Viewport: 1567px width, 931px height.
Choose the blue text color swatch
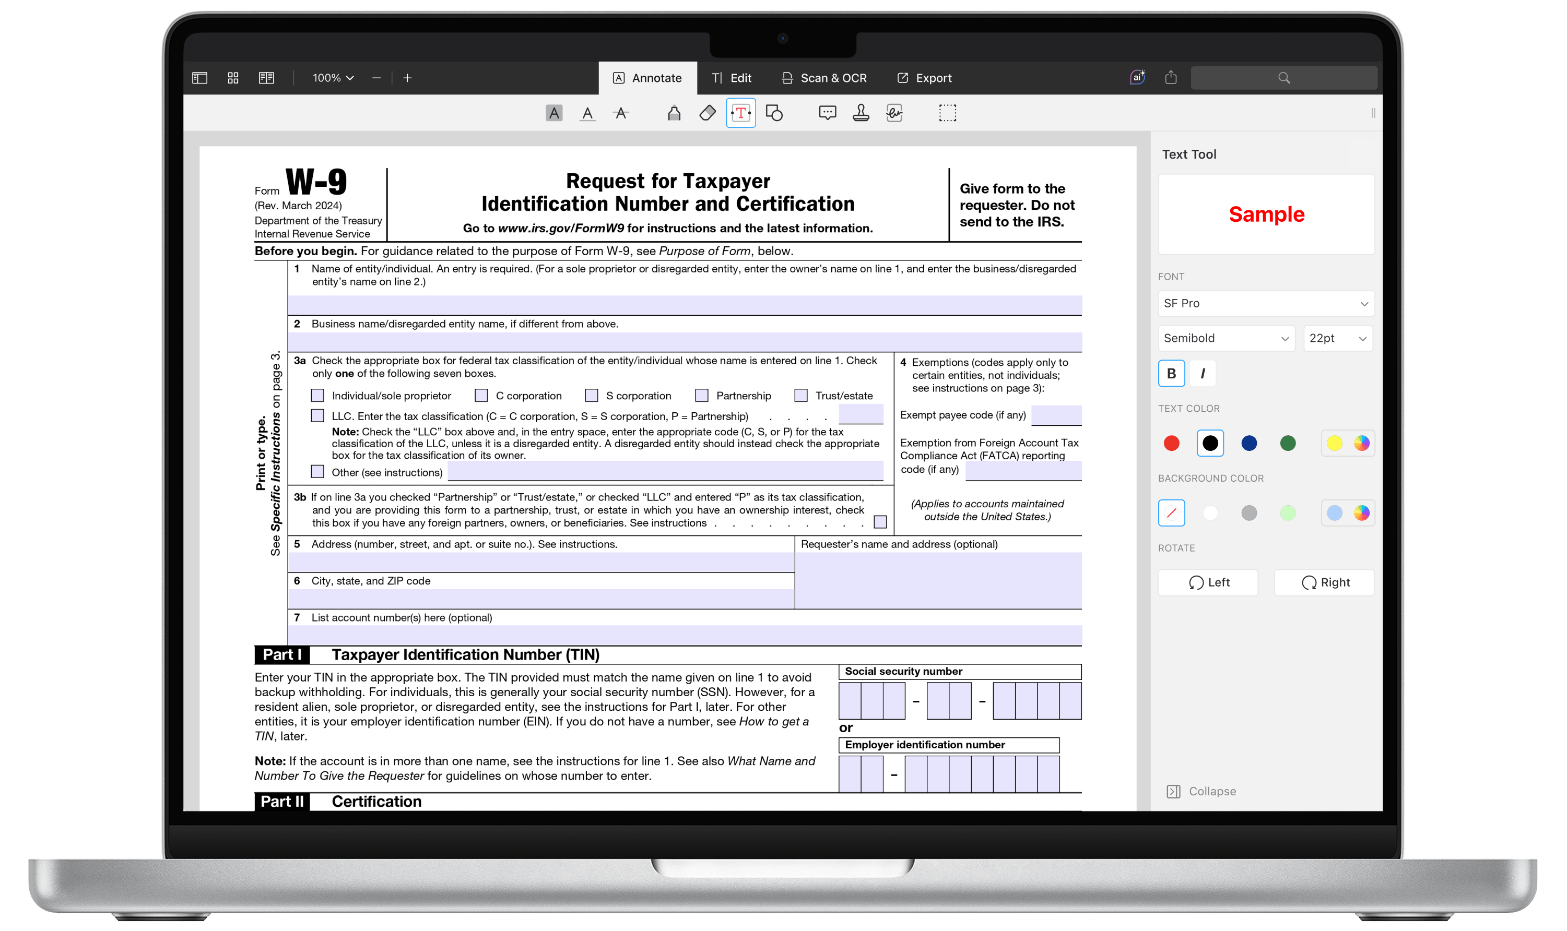(x=1249, y=443)
